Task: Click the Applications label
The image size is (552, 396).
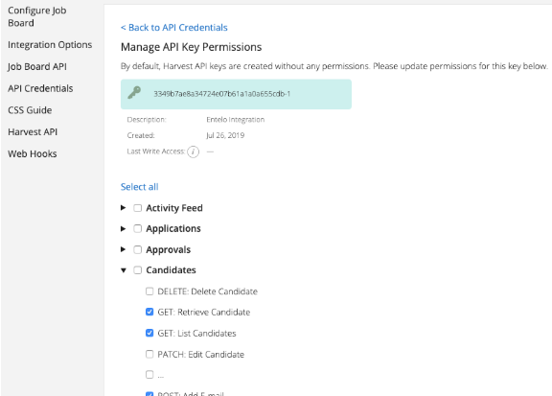Action: (173, 229)
